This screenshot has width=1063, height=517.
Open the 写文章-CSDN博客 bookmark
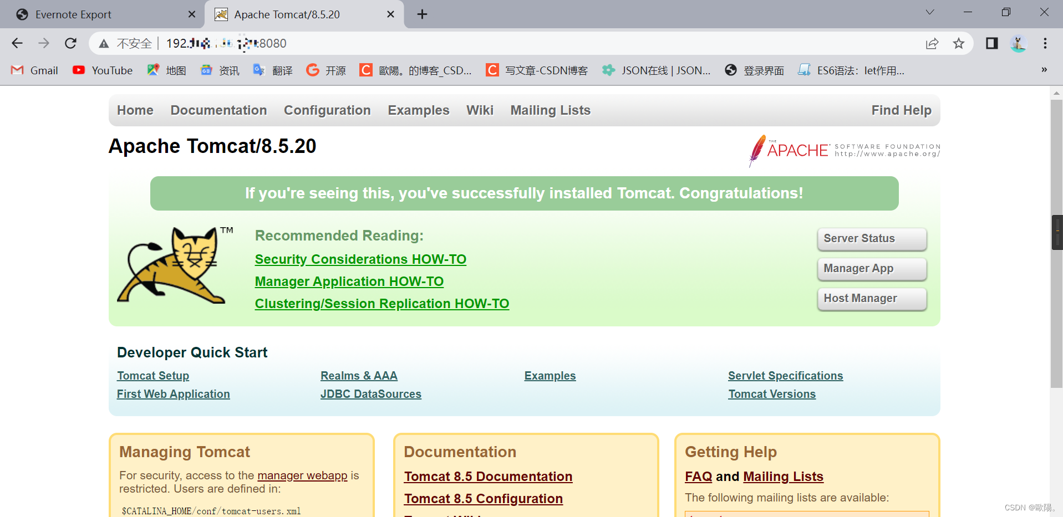(537, 70)
